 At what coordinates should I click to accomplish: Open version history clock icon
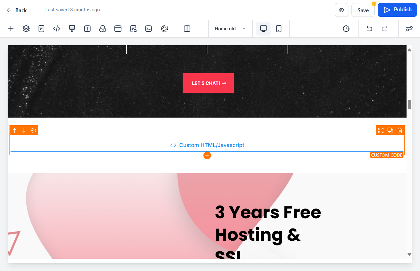(x=346, y=29)
